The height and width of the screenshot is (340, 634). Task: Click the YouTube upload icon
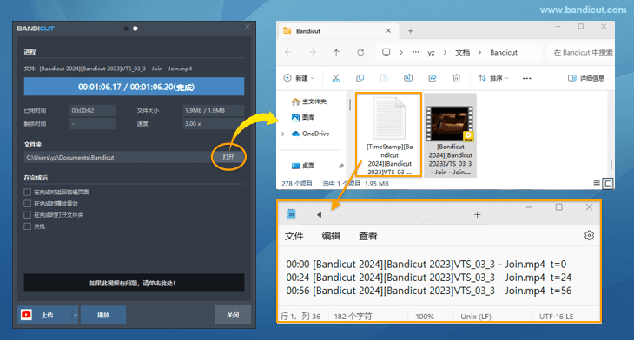[26, 315]
